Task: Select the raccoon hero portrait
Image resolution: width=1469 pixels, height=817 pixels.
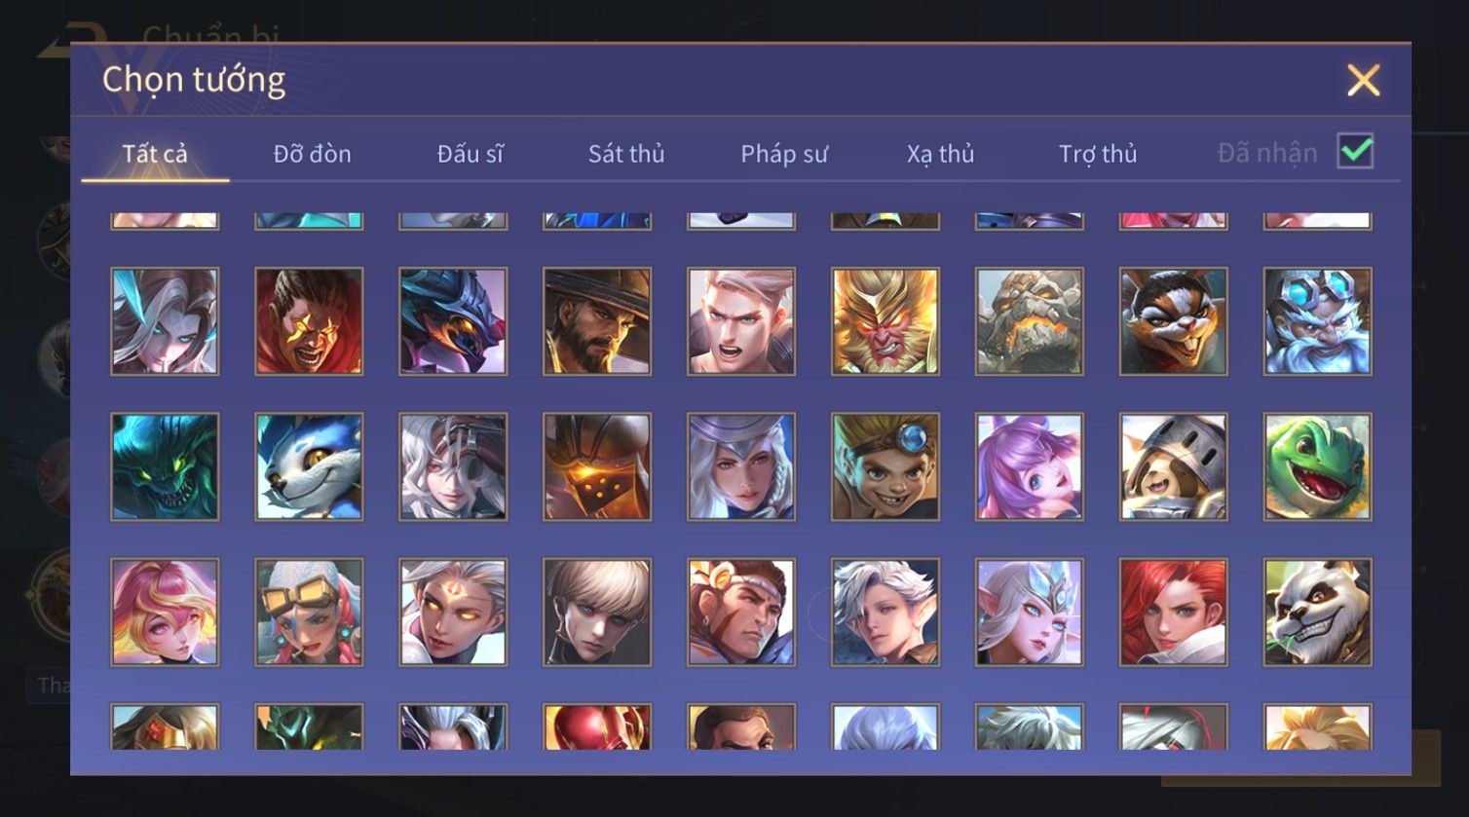Action: (x=1174, y=321)
